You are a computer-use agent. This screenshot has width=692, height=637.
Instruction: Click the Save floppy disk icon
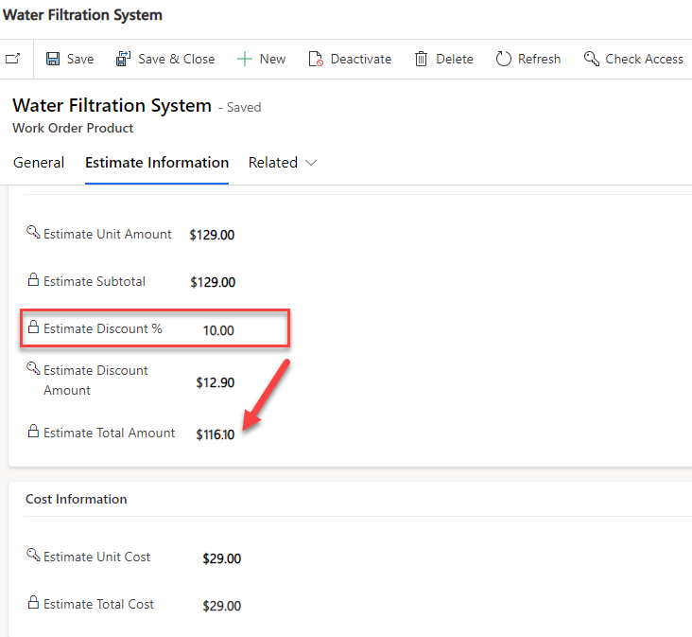(53, 59)
